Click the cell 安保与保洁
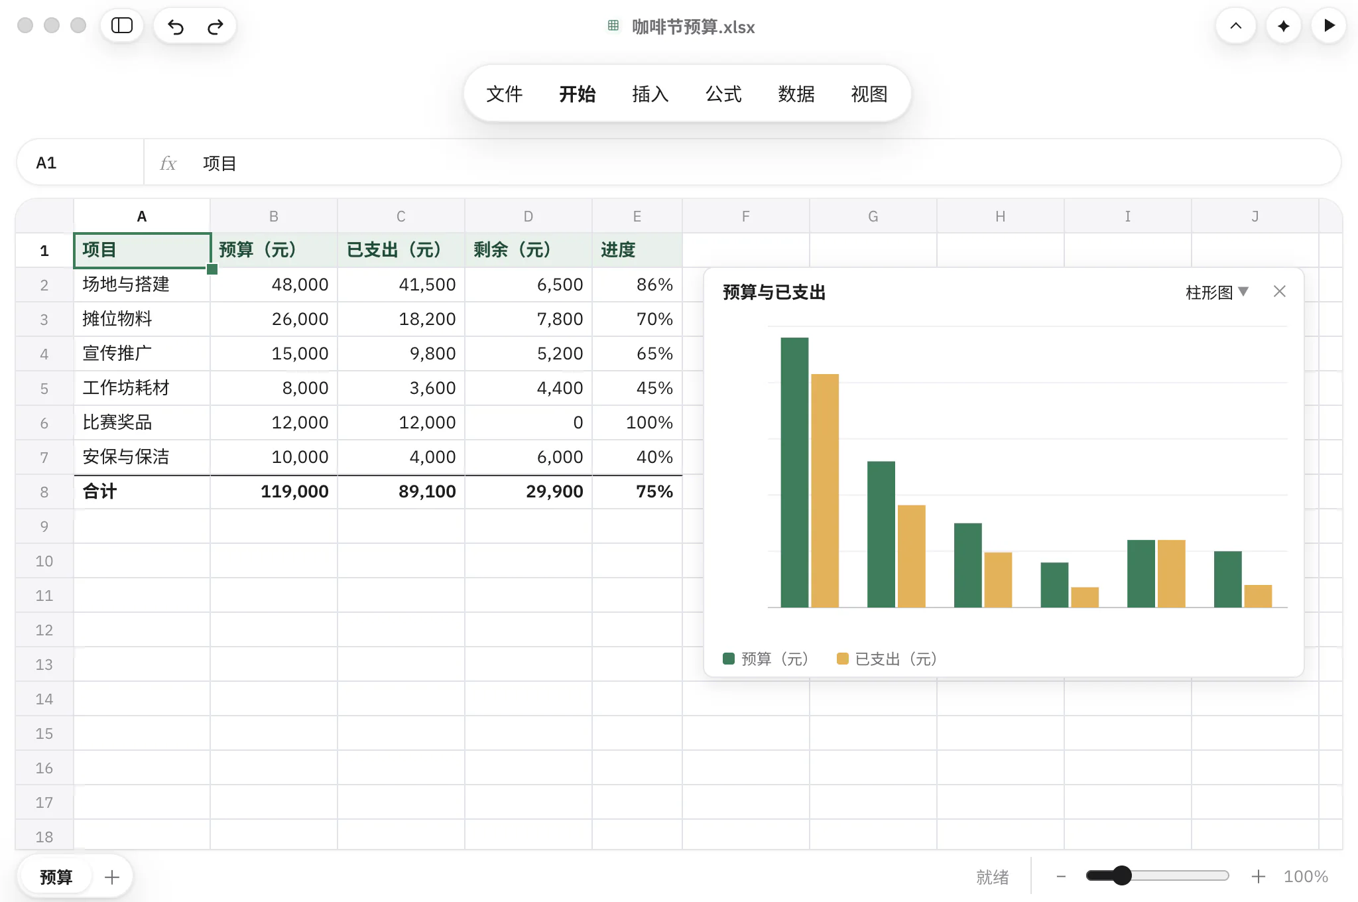The width and height of the screenshot is (1358, 902). coord(142,457)
